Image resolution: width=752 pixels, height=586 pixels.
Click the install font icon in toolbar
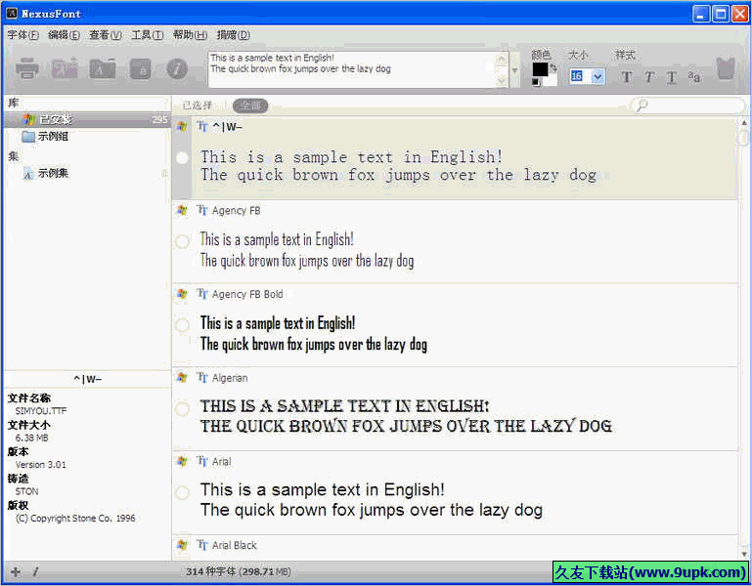65,68
